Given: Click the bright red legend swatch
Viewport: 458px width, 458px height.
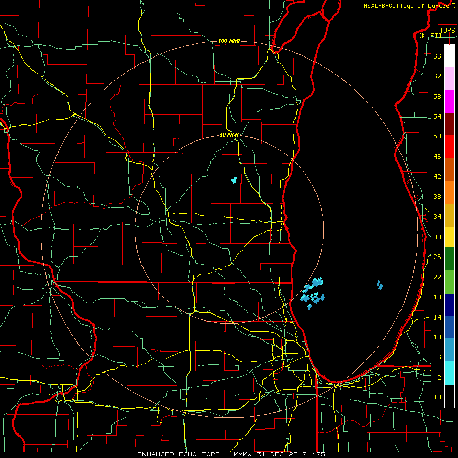Looking at the screenshot, I should point(449,147).
